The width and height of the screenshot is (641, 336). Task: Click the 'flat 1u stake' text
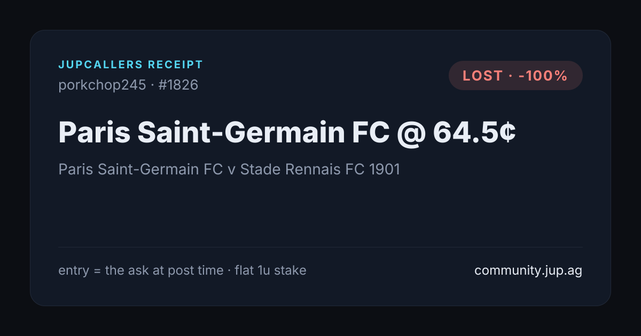[x=270, y=270]
